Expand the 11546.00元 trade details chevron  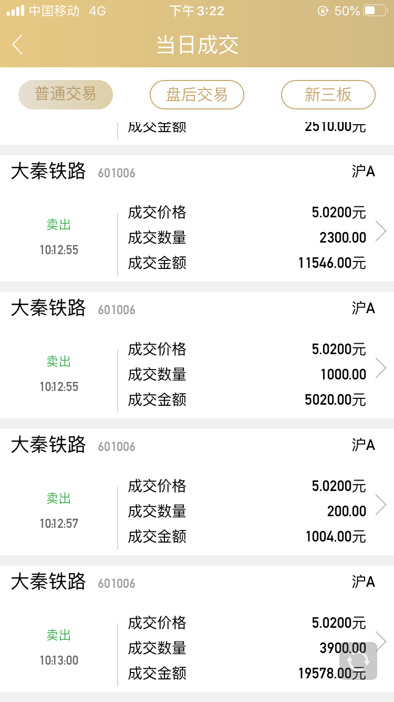coord(381,231)
